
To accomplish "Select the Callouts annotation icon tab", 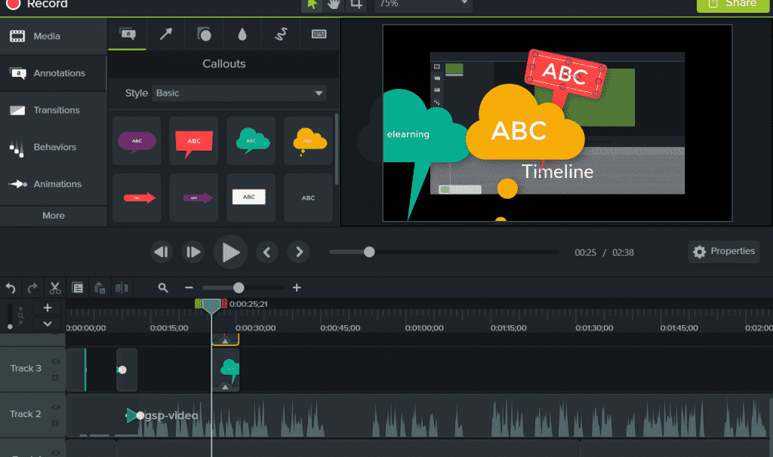I will point(127,34).
